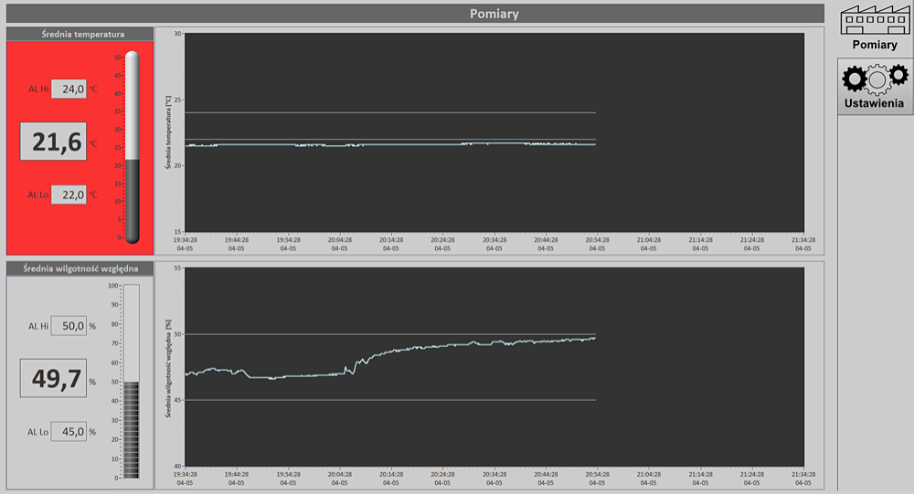Select temperature AL Lo field showing 22,0

click(x=69, y=194)
